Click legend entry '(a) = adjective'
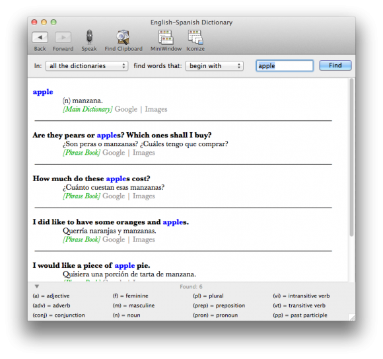Image resolution: width=383 pixels, height=359 pixels. [x=51, y=296]
